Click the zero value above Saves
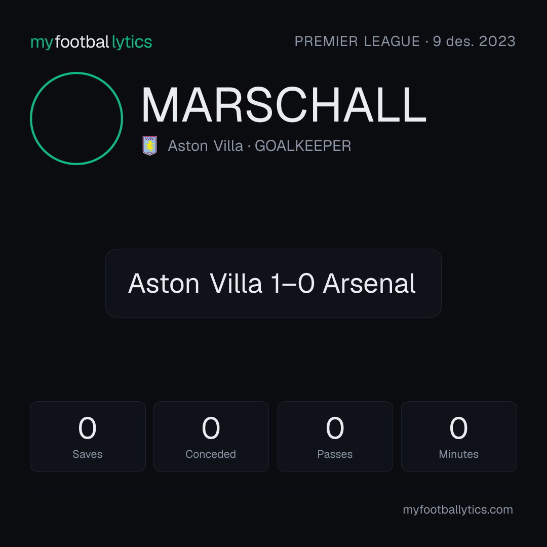 pos(87,428)
